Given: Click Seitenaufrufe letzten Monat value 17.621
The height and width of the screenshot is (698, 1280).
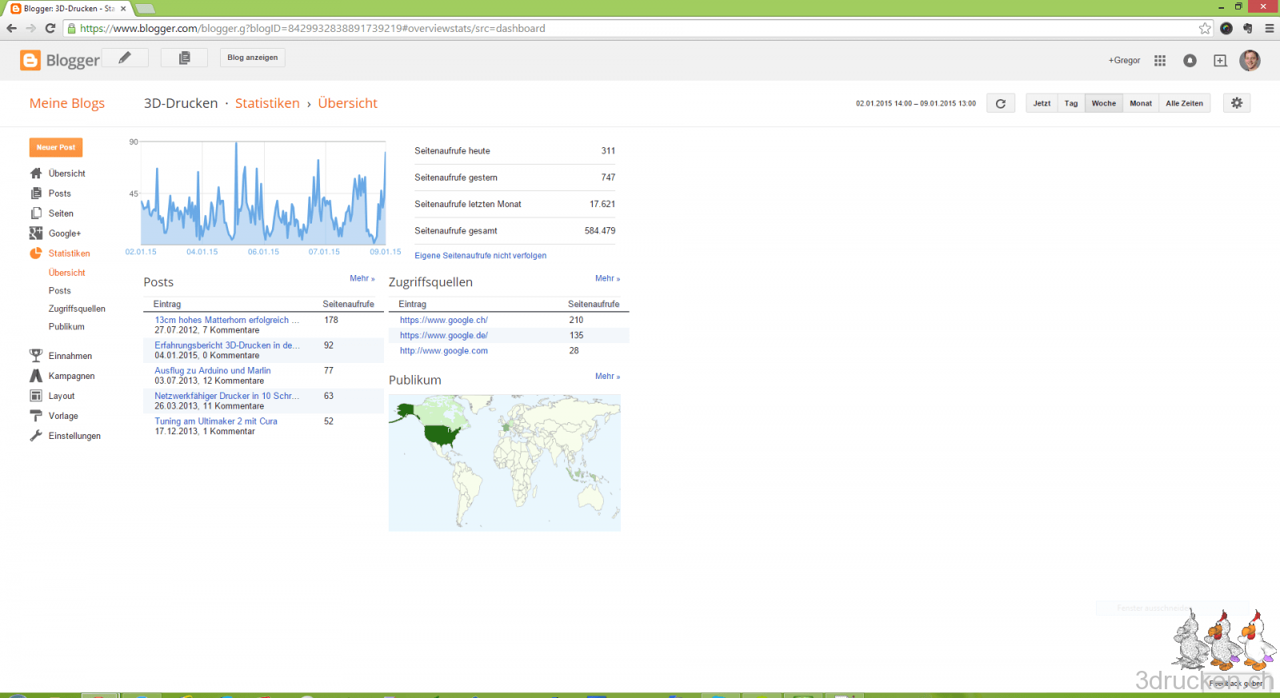Looking at the screenshot, I should pos(602,205).
